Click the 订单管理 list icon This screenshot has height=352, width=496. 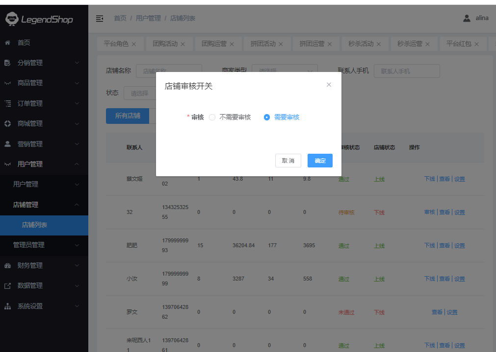point(8,103)
